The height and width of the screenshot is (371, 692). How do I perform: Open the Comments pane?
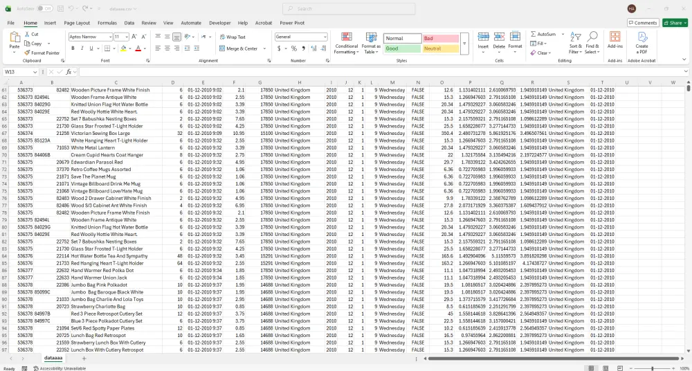[x=643, y=23]
